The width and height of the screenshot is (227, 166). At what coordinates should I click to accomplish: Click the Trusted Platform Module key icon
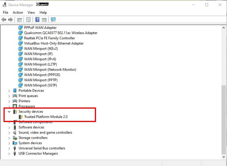coord(21,117)
